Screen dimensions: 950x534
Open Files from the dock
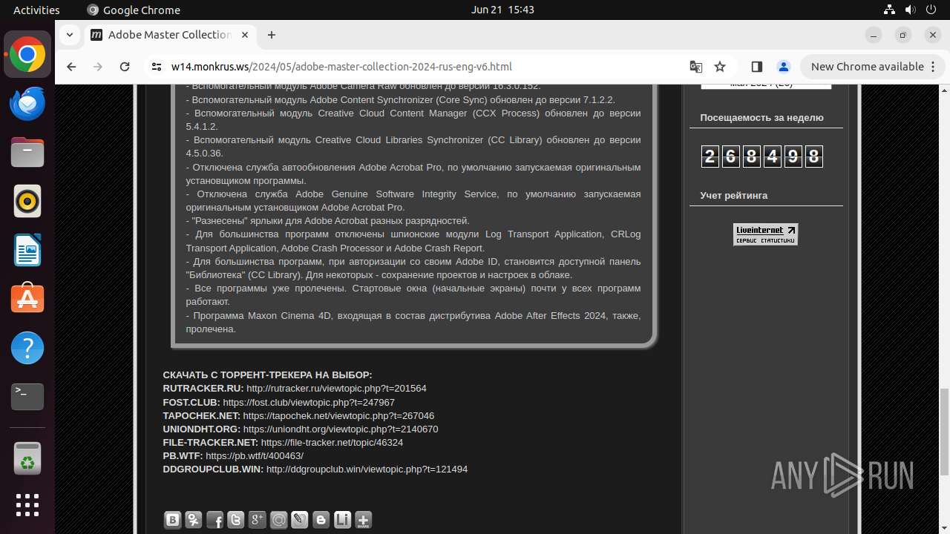[27, 152]
